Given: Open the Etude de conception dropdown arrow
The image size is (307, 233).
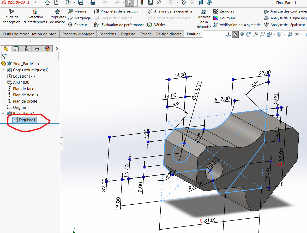Looking at the screenshot, I should tap(11, 27).
